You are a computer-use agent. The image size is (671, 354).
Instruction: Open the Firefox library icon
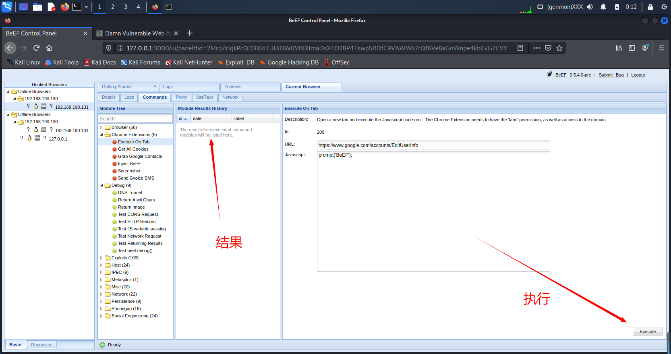pos(619,48)
